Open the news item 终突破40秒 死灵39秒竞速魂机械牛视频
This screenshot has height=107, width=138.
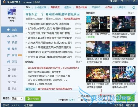click(50, 52)
